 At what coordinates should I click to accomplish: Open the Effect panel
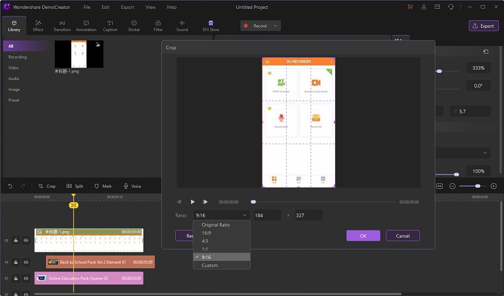pyautogui.click(x=38, y=26)
